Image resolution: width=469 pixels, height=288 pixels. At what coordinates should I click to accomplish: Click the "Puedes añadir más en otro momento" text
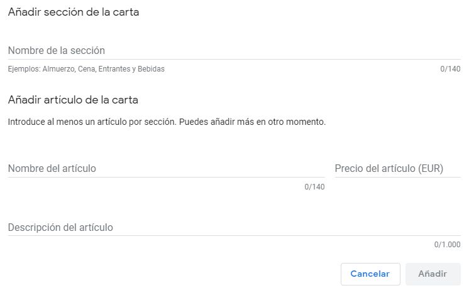[x=253, y=122]
